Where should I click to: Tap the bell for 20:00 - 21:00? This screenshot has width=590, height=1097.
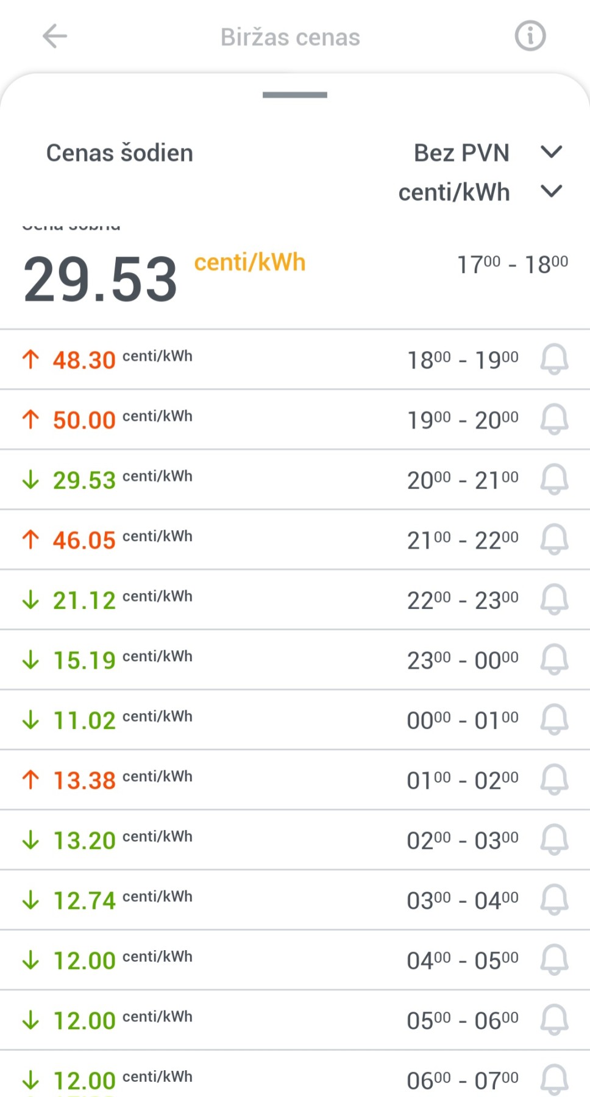[x=554, y=479]
